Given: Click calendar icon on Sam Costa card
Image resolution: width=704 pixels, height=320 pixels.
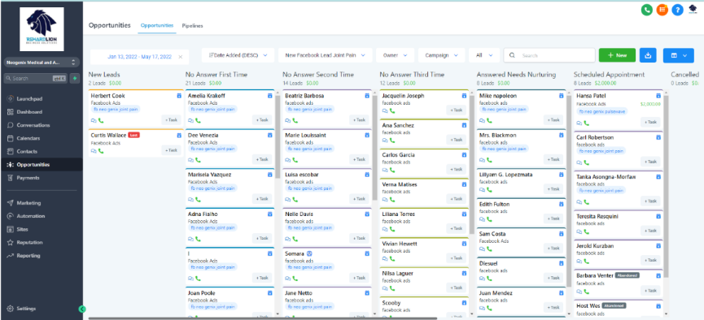Looking at the screenshot, I should tap(562, 234).
